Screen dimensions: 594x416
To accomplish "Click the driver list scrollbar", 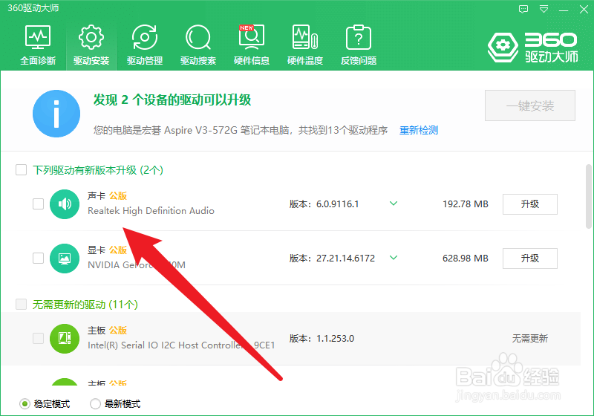I will tap(588, 196).
